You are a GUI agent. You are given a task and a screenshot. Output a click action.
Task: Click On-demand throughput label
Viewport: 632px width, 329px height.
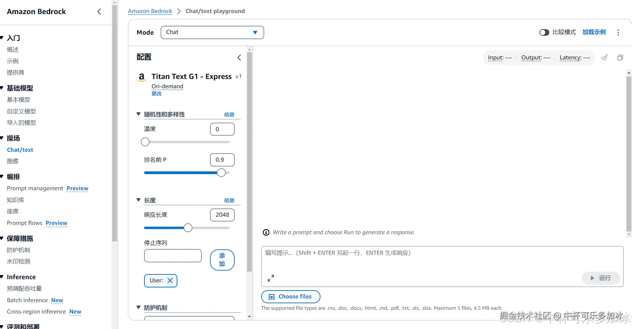coord(167,86)
